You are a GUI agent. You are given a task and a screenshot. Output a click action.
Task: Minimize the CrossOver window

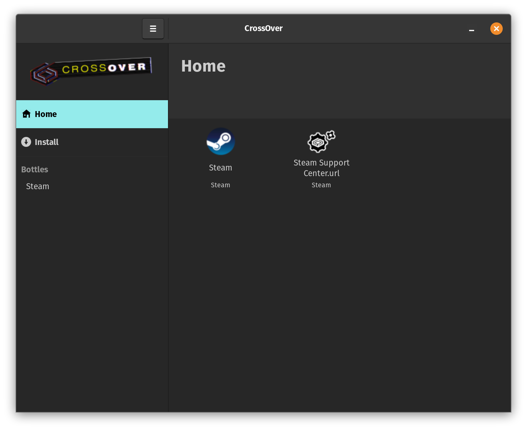click(471, 29)
